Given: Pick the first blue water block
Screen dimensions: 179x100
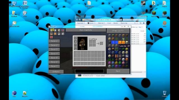Looking at the screenshot, I should (x=113, y=42).
